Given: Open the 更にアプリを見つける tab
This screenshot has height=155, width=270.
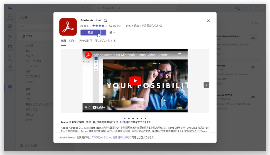Looking at the screenshot, I should 105,41.
